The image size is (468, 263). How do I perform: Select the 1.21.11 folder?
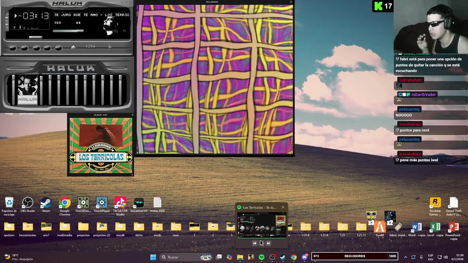pyautogui.click(x=361, y=229)
